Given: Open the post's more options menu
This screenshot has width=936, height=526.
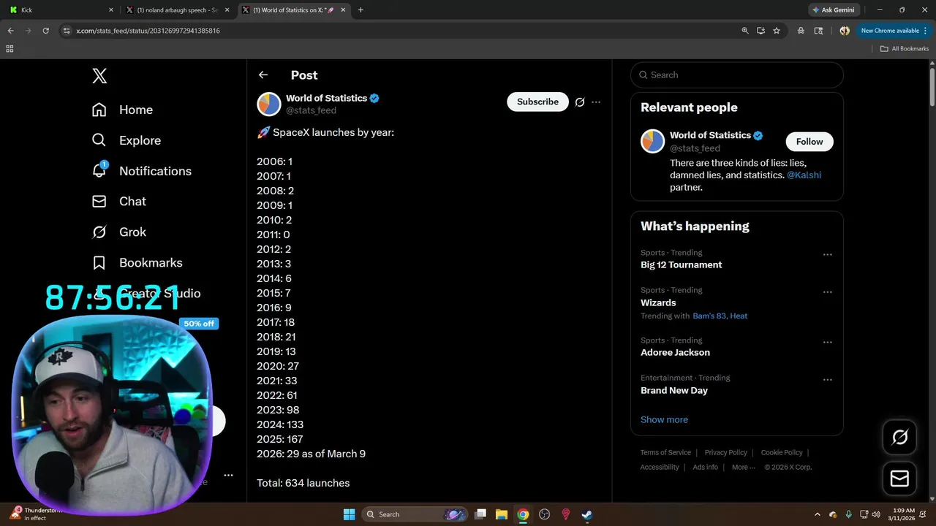Looking at the screenshot, I should (596, 102).
